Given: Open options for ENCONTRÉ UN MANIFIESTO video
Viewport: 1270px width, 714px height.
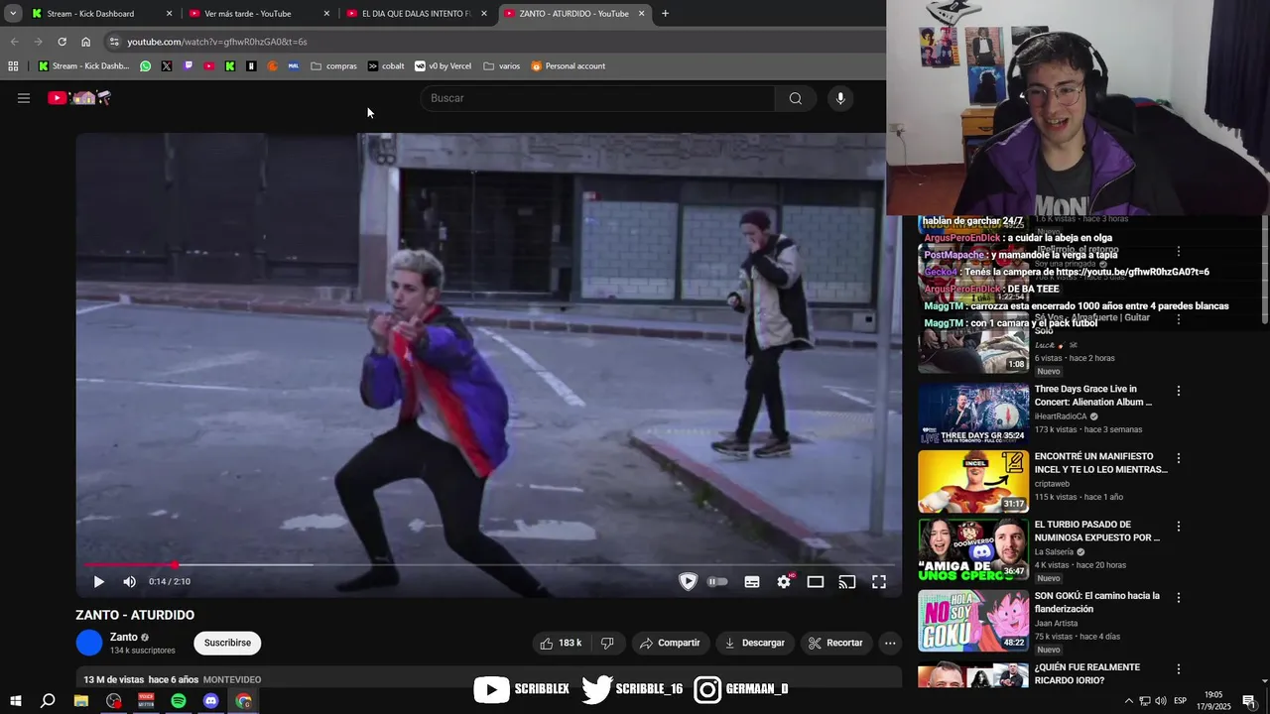Looking at the screenshot, I should point(1179,458).
